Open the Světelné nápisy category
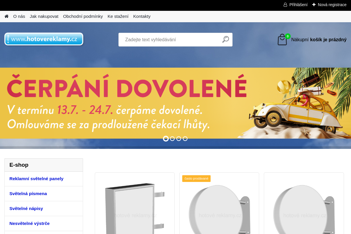Image resolution: width=351 pixels, height=234 pixels. point(44,209)
